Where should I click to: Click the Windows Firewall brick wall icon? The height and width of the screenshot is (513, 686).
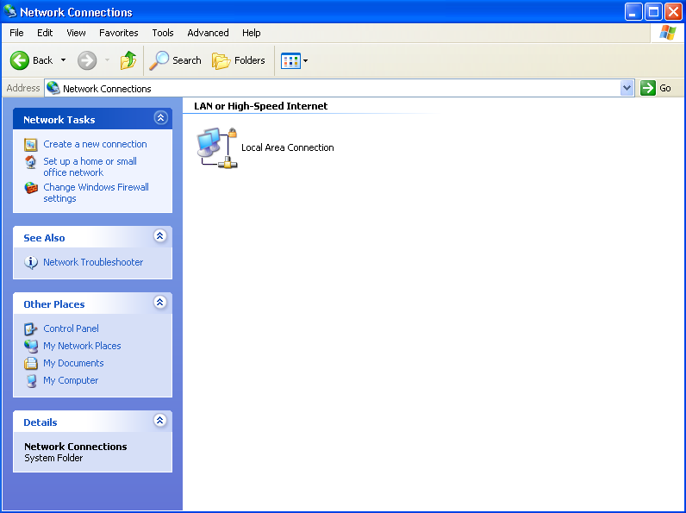click(31, 188)
